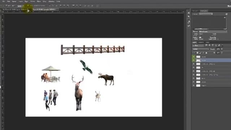The width and height of the screenshot is (231, 130).
Task: Click the flying bird on canvas
Action: tap(86, 67)
